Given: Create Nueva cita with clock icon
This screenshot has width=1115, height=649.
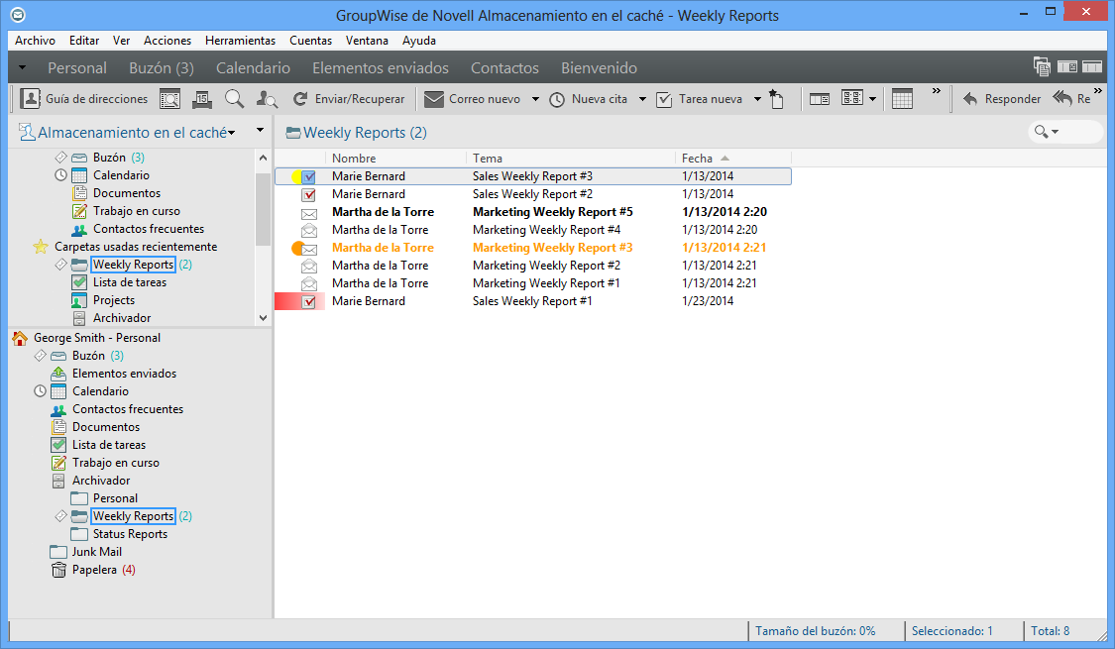Looking at the screenshot, I should (557, 99).
